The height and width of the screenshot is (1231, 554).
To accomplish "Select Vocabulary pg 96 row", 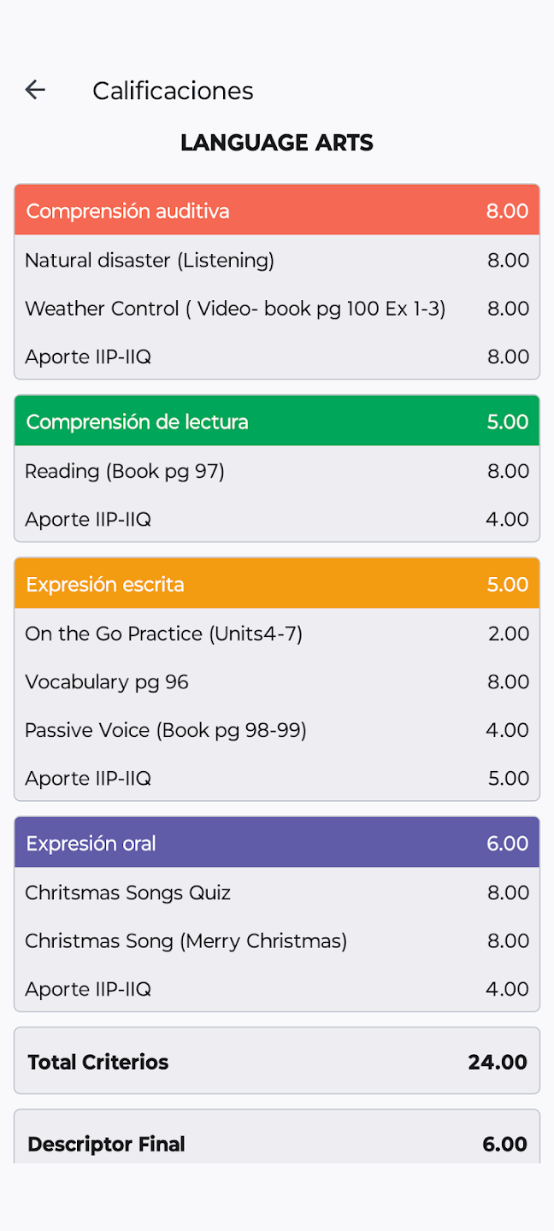I will coord(277,682).
